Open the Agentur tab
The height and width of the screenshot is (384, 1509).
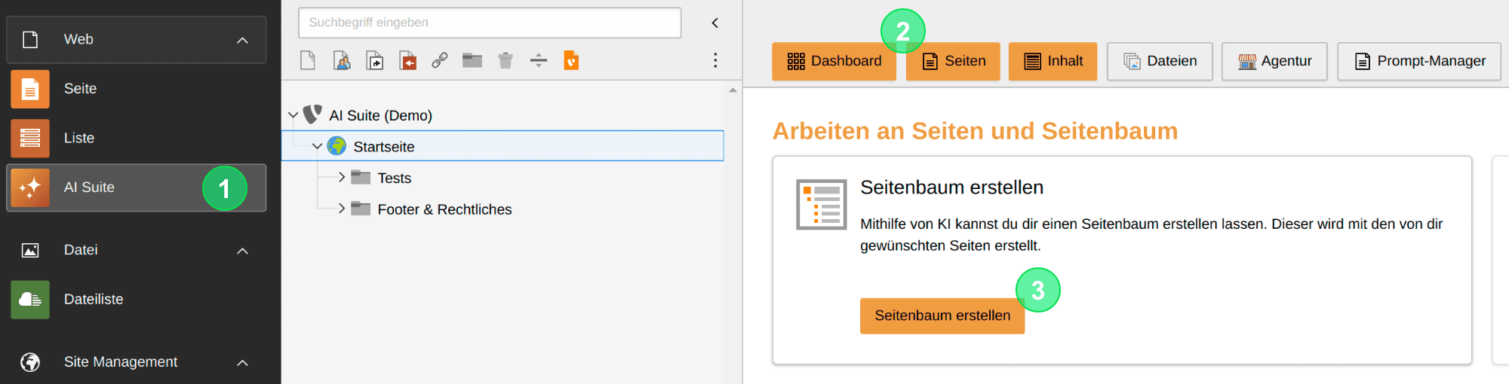(1274, 61)
